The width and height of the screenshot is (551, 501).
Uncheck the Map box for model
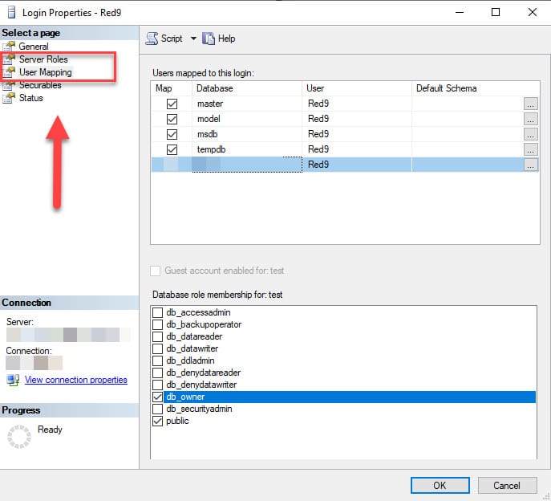pos(172,119)
